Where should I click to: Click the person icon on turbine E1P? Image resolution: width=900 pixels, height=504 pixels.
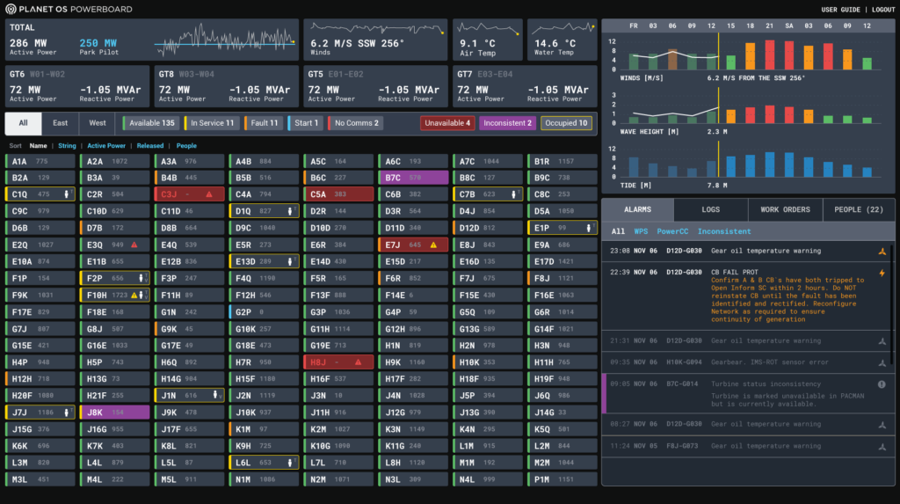(588, 228)
